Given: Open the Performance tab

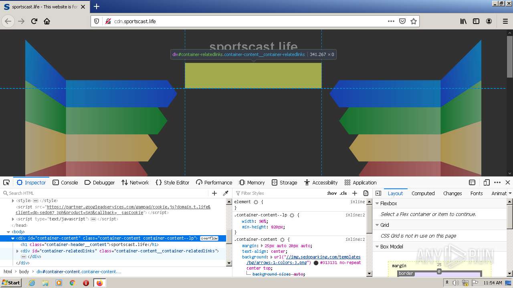Looking at the screenshot, I should (x=214, y=182).
